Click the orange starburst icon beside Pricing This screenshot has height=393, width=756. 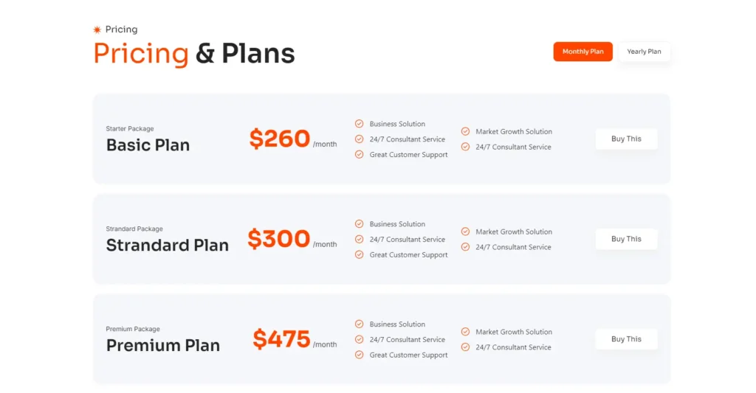click(97, 29)
